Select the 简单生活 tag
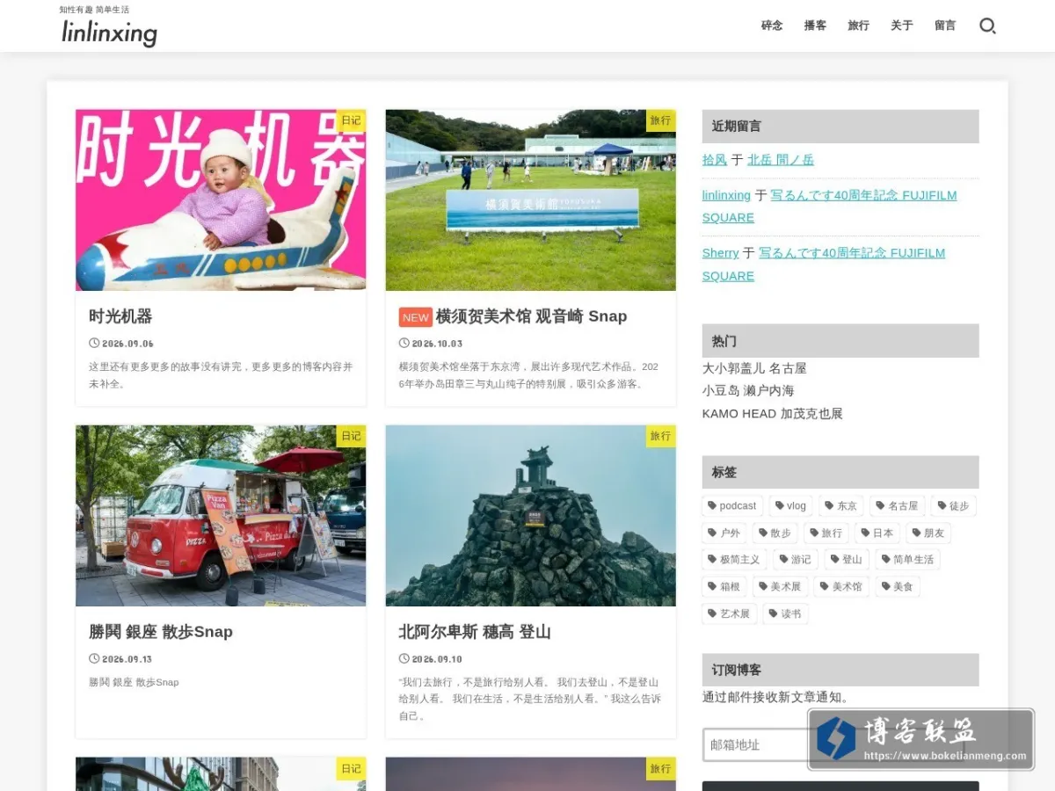 pos(908,560)
